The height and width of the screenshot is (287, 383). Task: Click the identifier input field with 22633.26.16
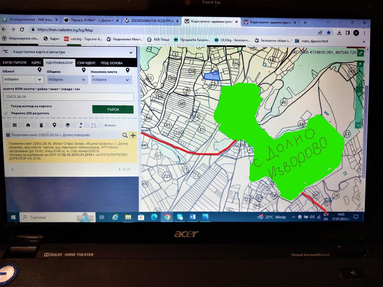click(x=68, y=97)
